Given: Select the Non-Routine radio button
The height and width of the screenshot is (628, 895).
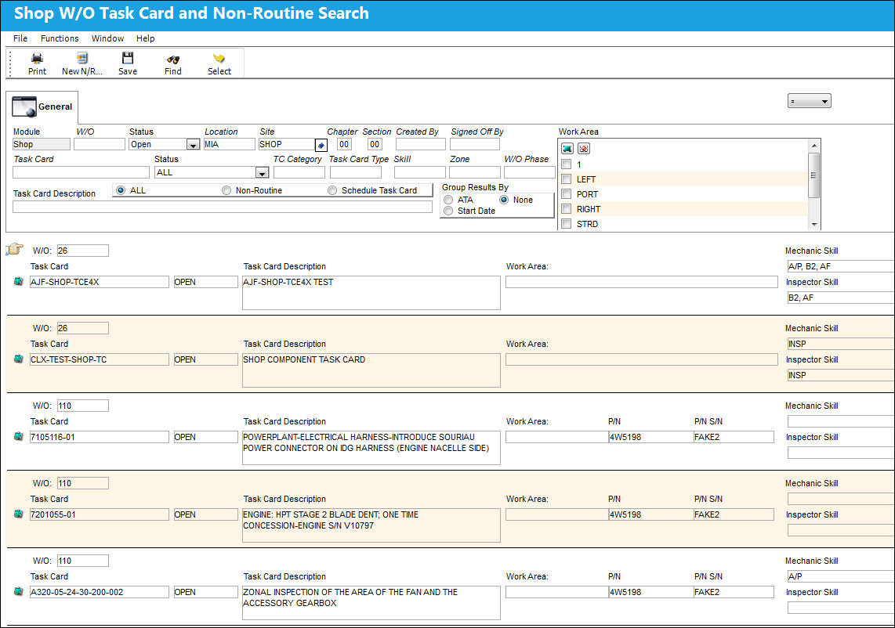Looking at the screenshot, I should 226,190.
